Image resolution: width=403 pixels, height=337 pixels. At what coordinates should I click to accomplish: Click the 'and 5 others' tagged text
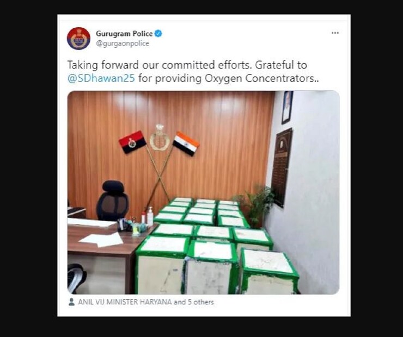[194, 302]
